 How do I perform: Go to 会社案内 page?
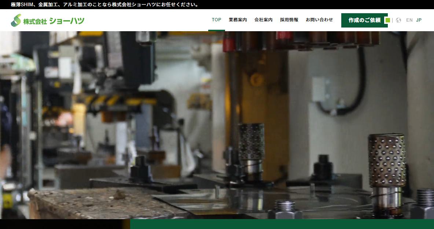[264, 20]
